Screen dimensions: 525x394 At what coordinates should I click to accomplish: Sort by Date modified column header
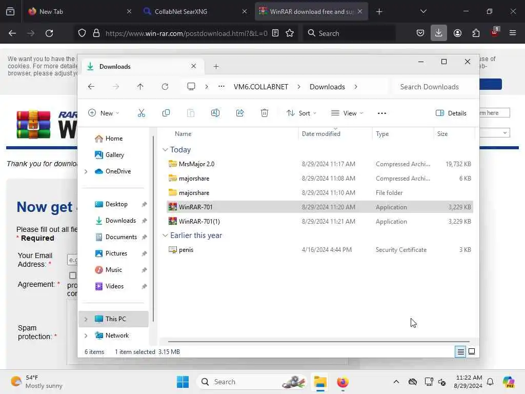pyautogui.click(x=335, y=134)
